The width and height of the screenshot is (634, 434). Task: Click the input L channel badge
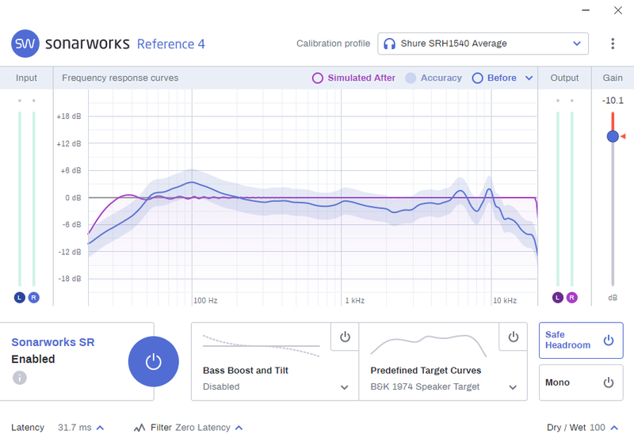tap(19, 298)
